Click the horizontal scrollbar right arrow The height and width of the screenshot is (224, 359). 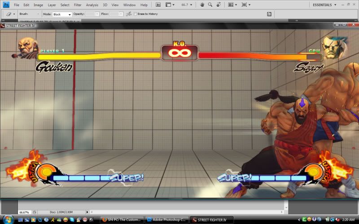coord(282,212)
